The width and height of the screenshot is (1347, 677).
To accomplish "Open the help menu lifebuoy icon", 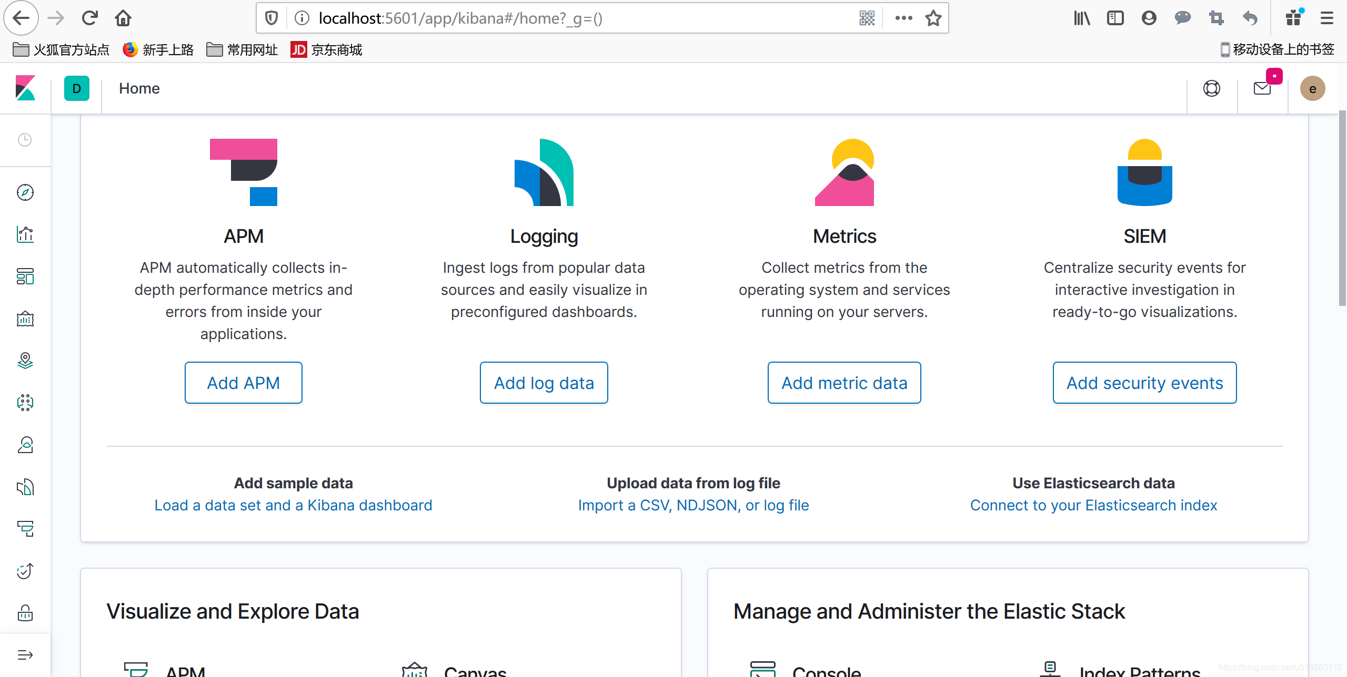I will click(1212, 88).
